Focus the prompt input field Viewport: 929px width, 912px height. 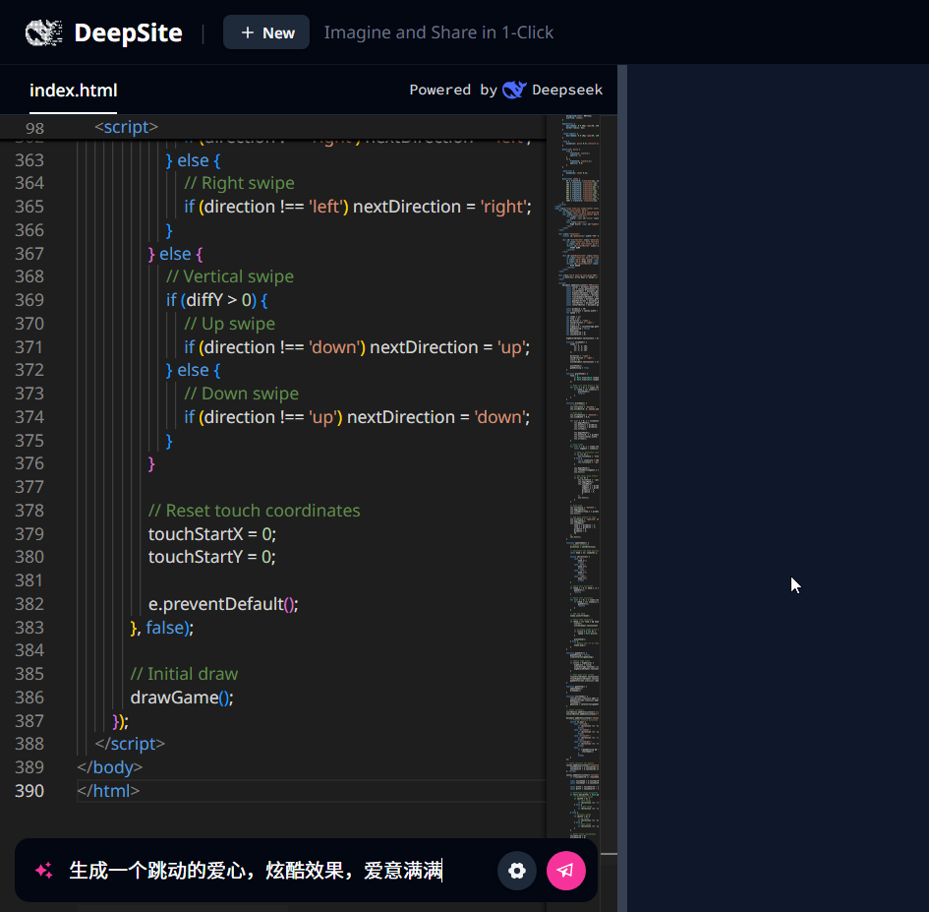[x=278, y=871]
